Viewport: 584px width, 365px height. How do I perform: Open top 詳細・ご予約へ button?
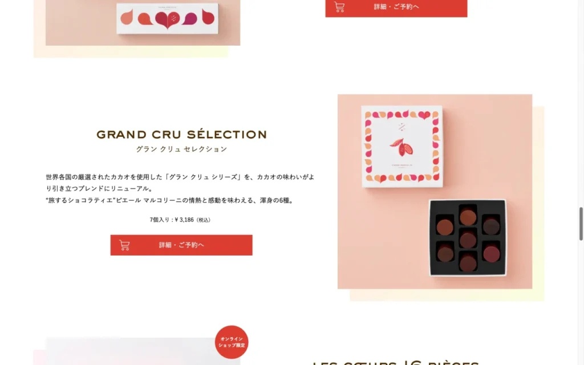point(396,7)
